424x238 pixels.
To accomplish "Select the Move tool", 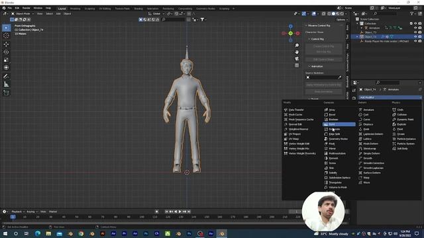I will [x=6, y=44].
